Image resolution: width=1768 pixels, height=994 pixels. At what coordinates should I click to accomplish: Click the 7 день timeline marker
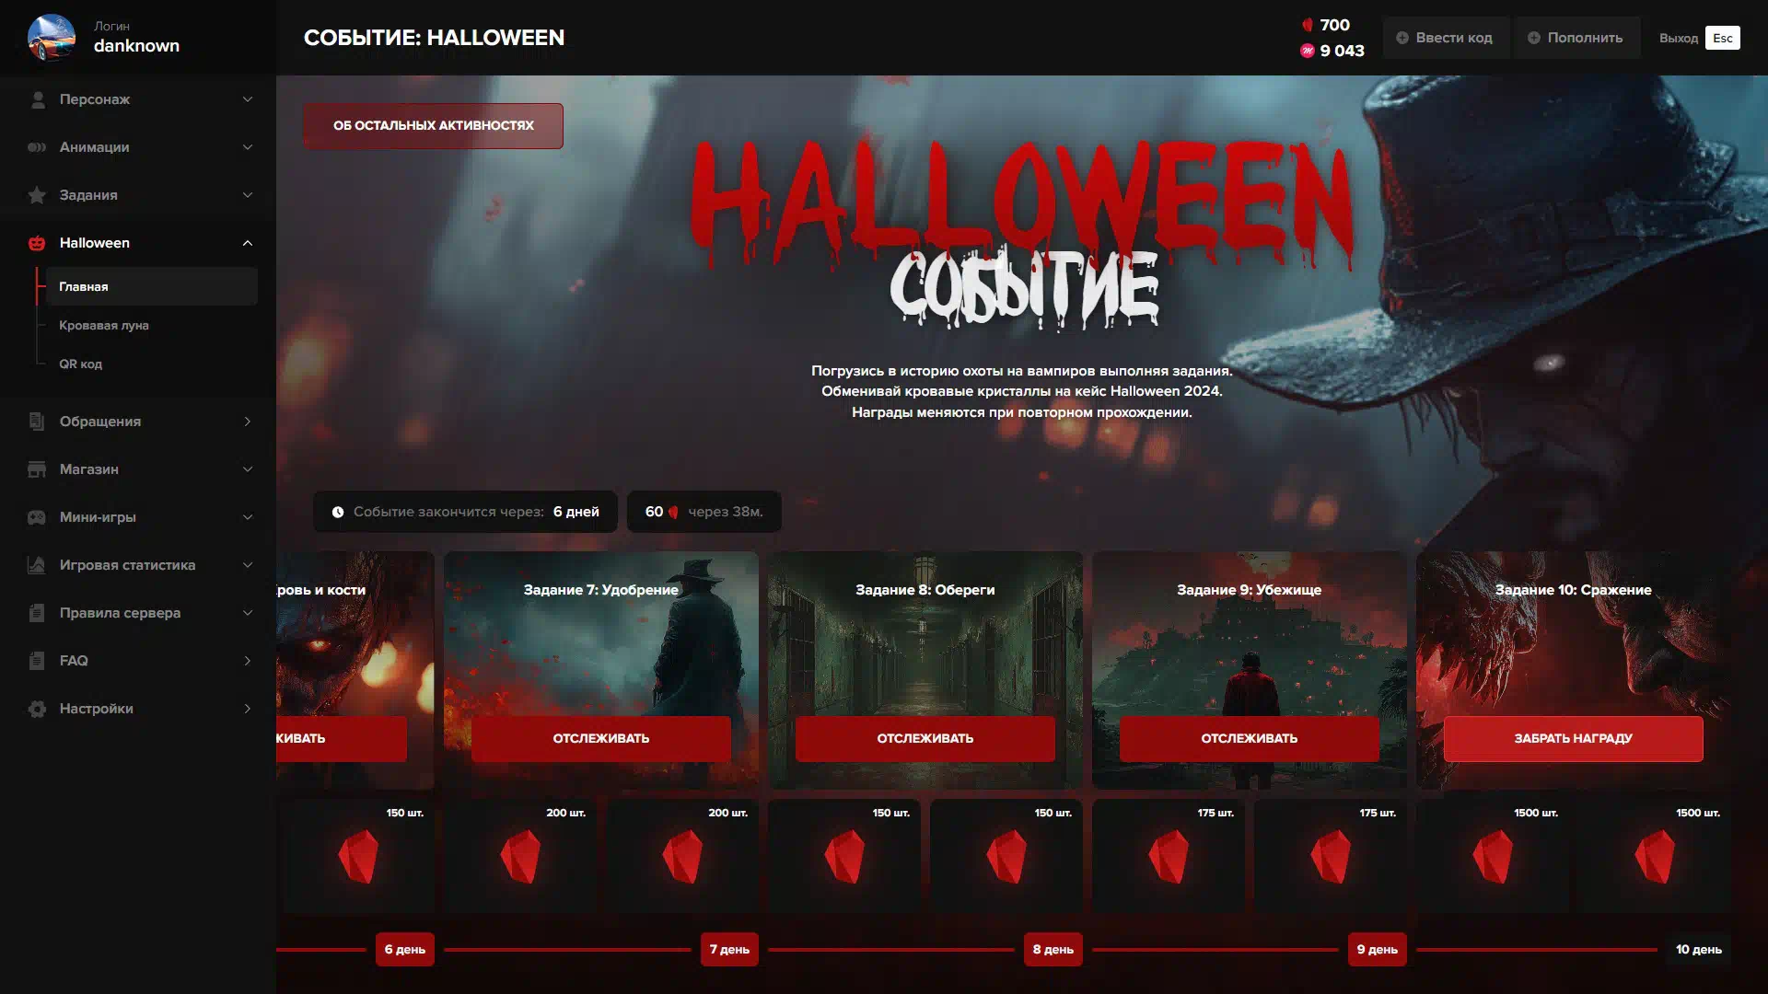pyautogui.click(x=729, y=949)
